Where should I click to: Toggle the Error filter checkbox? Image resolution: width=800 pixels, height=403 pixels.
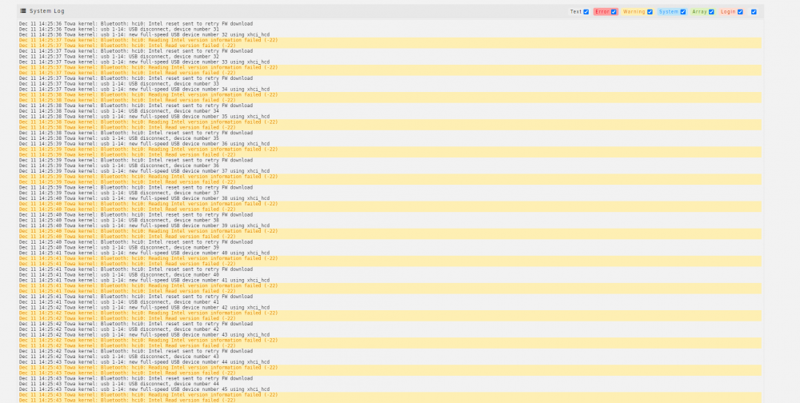[x=614, y=12]
